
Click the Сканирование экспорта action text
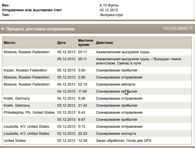[x=116, y=134]
